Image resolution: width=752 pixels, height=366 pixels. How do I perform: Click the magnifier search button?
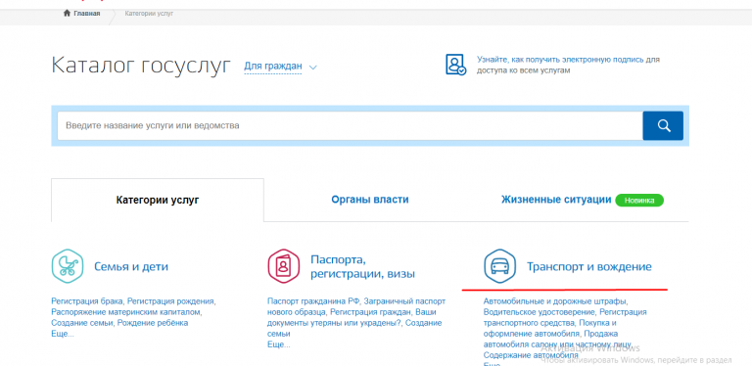coord(663,125)
